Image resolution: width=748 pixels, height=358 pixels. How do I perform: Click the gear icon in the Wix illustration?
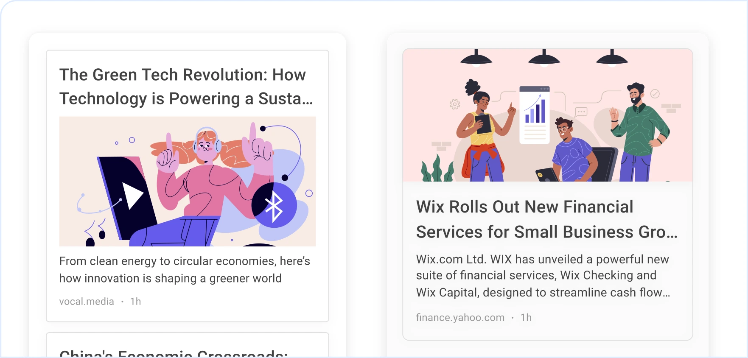455,104
